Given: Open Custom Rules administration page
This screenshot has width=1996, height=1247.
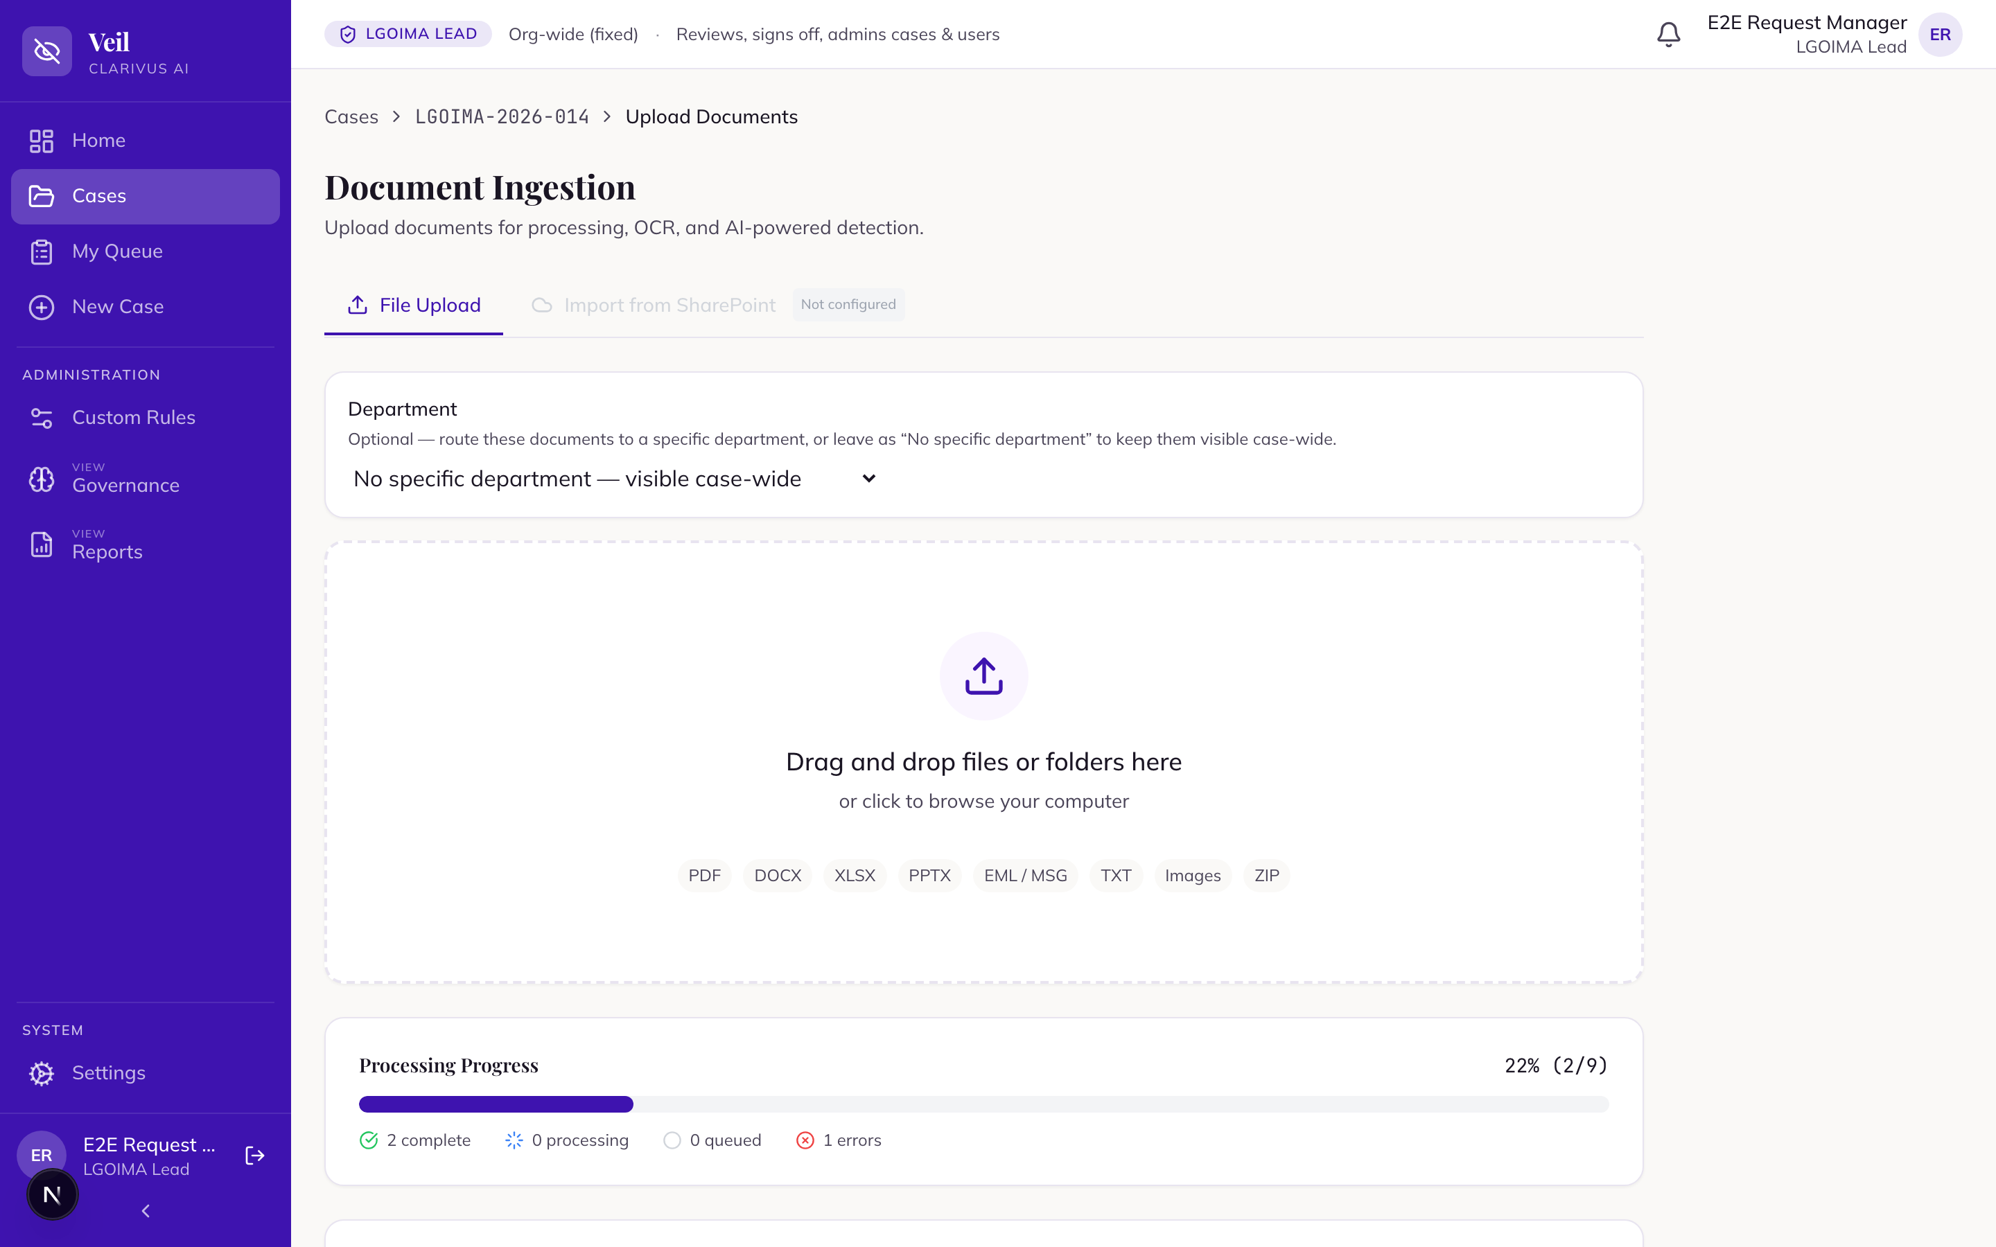Looking at the screenshot, I should [x=145, y=417].
